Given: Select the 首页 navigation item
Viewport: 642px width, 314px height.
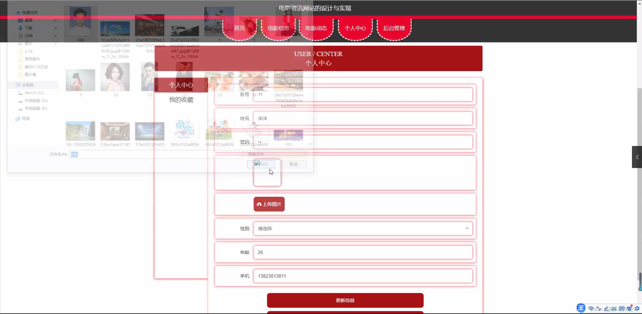Looking at the screenshot, I should (x=239, y=28).
